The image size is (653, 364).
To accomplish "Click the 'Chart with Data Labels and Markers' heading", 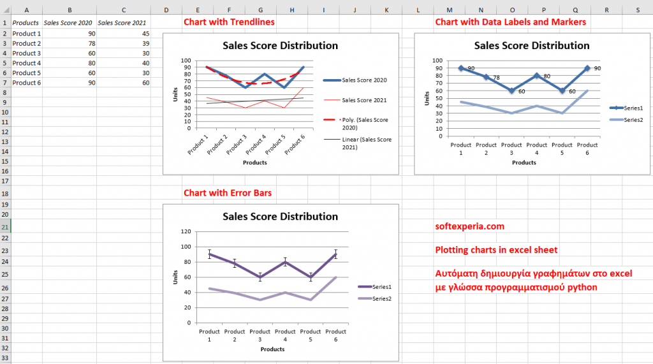I will tap(510, 22).
